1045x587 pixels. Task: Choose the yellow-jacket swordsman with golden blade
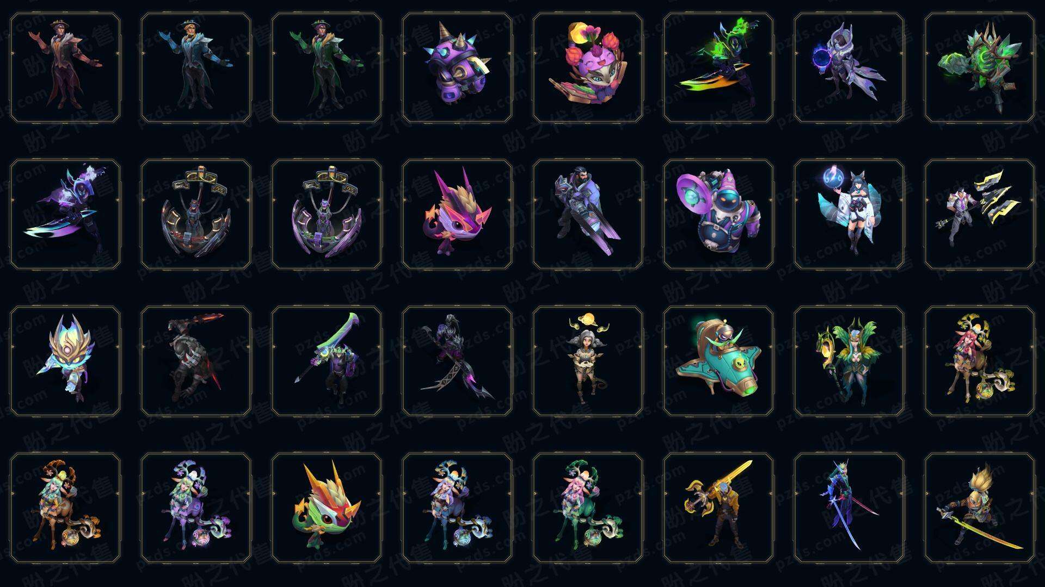(x=718, y=508)
